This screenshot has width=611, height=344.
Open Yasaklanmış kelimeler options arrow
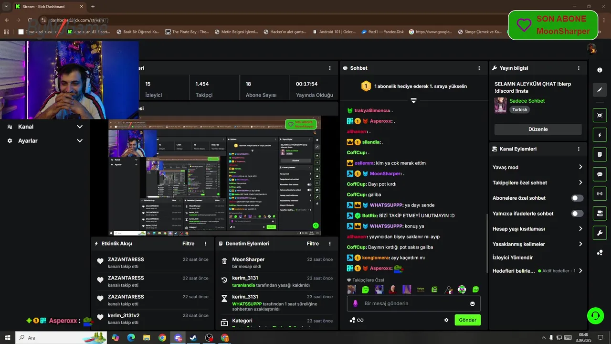[580, 244]
